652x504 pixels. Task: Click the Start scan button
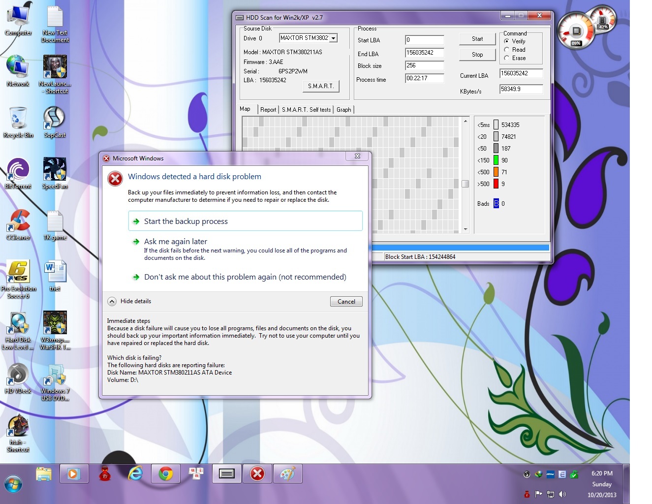pyautogui.click(x=477, y=39)
